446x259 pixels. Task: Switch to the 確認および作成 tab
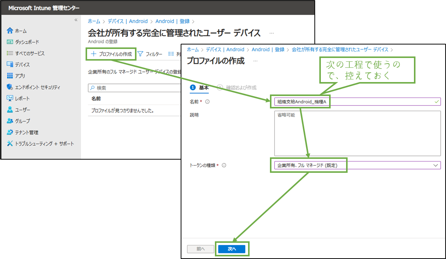click(237, 87)
